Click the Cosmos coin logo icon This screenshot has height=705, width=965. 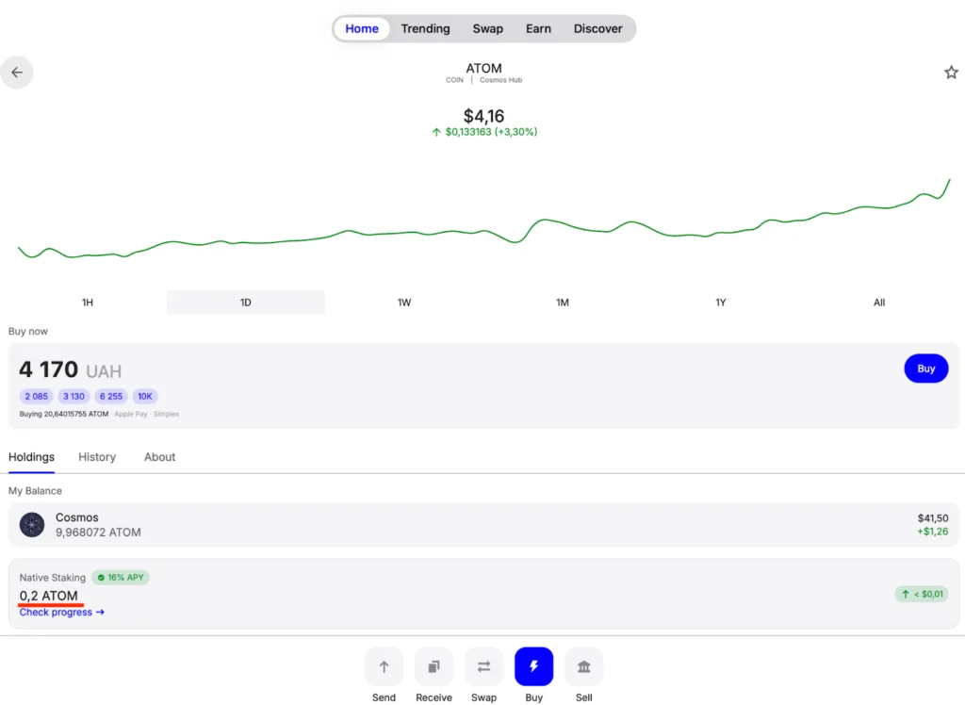(32, 525)
